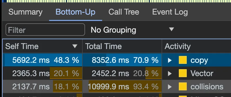Open the Event Log tab

[170, 12]
